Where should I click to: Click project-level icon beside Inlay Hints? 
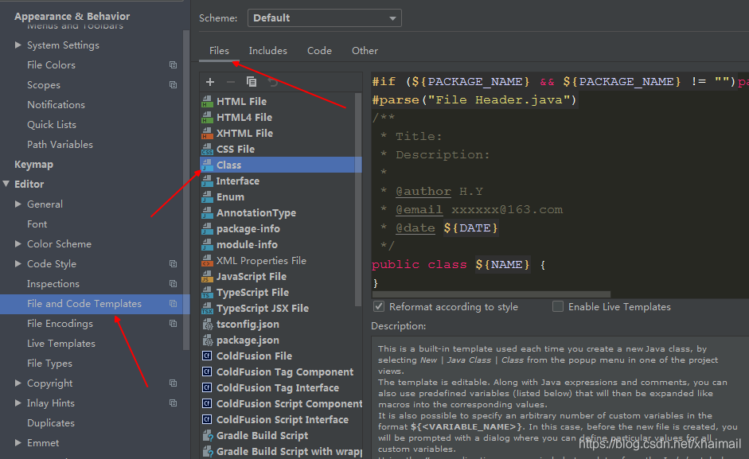(173, 403)
